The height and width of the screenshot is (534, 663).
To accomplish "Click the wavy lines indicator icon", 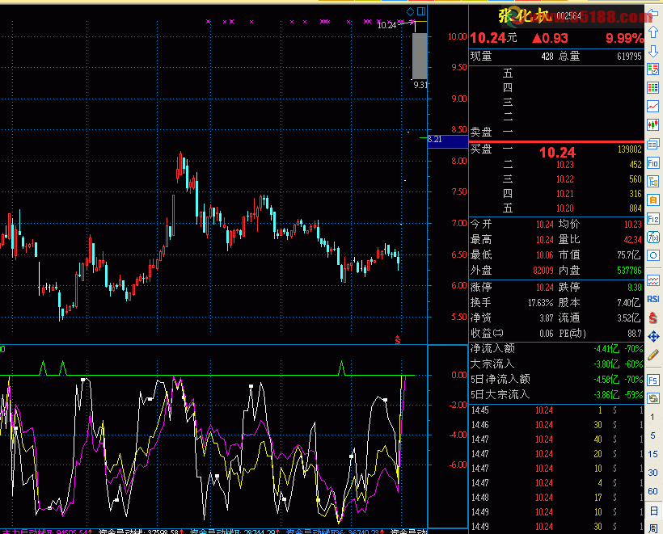I will (653, 280).
